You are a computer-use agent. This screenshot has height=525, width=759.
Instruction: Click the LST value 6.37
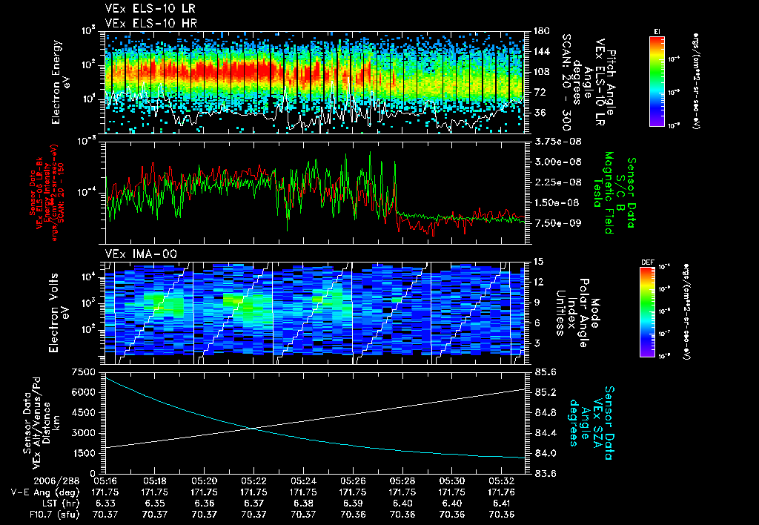pyautogui.click(x=254, y=503)
